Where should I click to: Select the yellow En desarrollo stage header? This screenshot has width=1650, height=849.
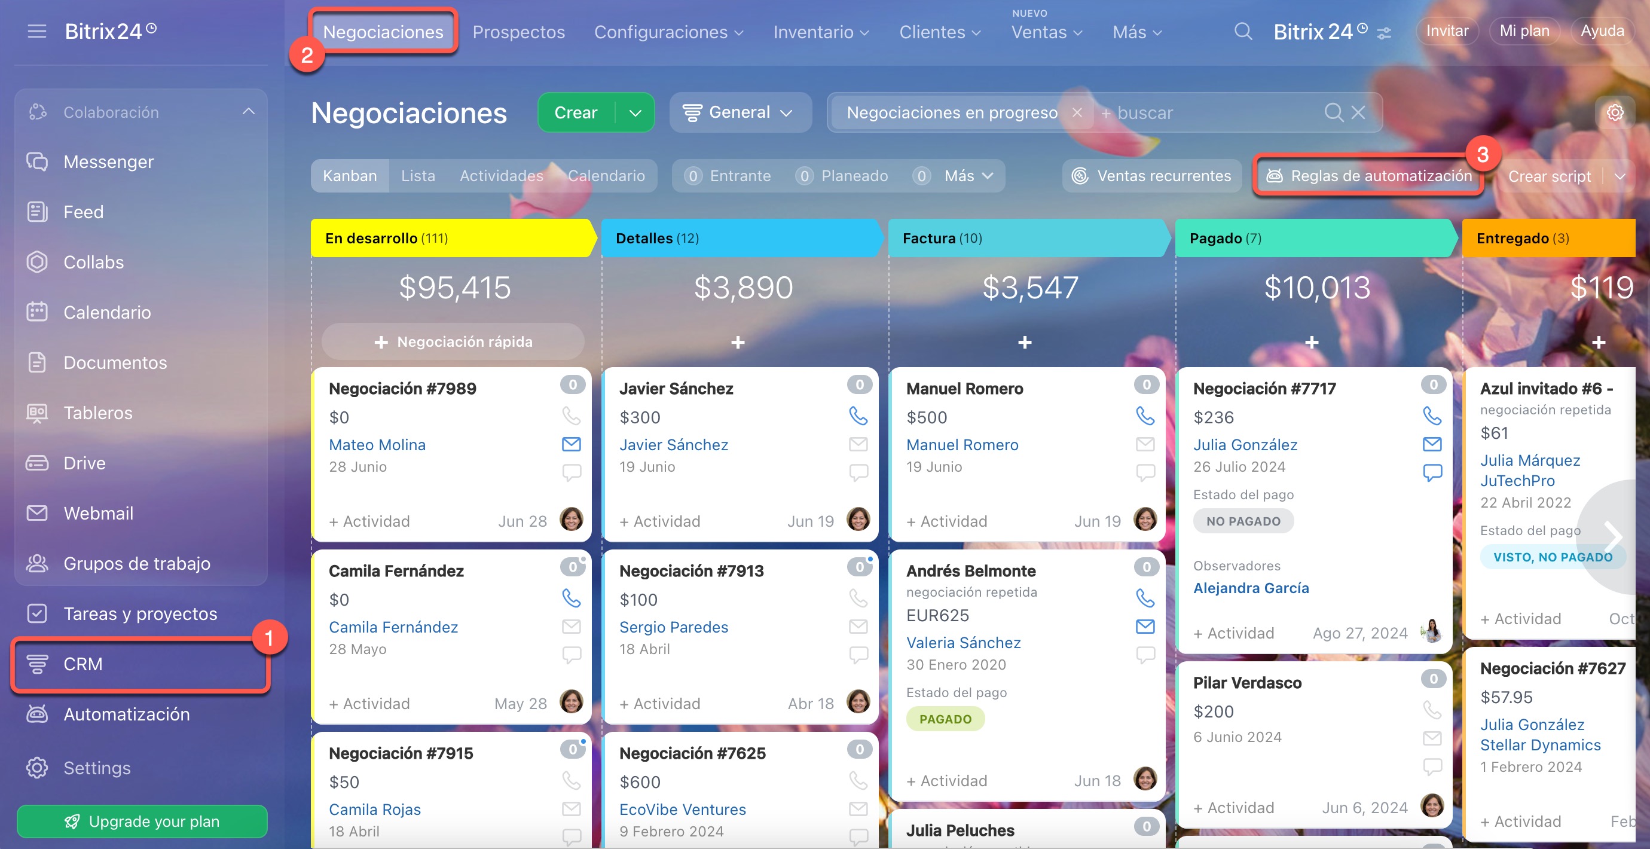point(453,239)
